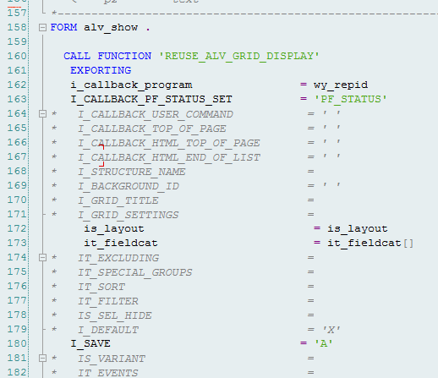
Task: Click the commented IT_EVENTS line
Action: pos(108,373)
